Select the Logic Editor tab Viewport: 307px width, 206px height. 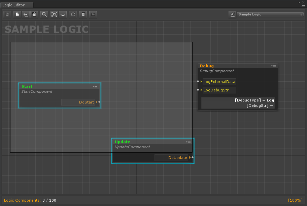(17, 5)
